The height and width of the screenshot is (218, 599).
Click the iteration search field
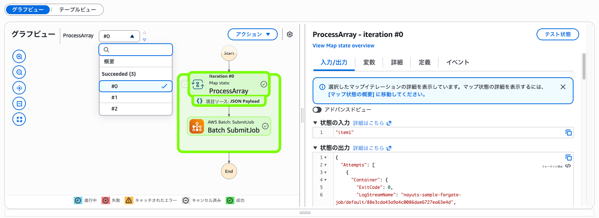[x=136, y=49]
